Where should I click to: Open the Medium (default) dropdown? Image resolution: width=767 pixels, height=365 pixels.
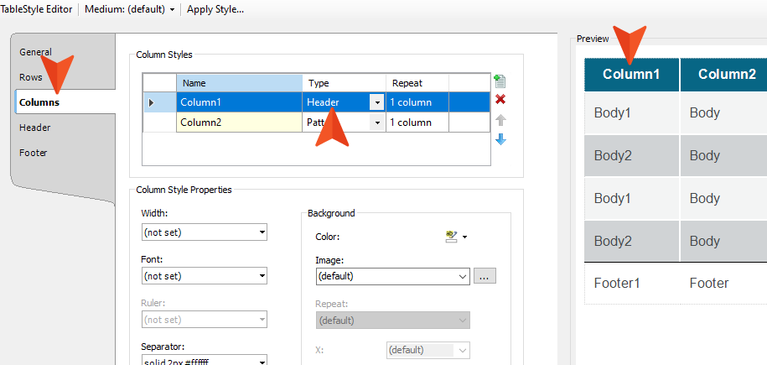click(130, 9)
